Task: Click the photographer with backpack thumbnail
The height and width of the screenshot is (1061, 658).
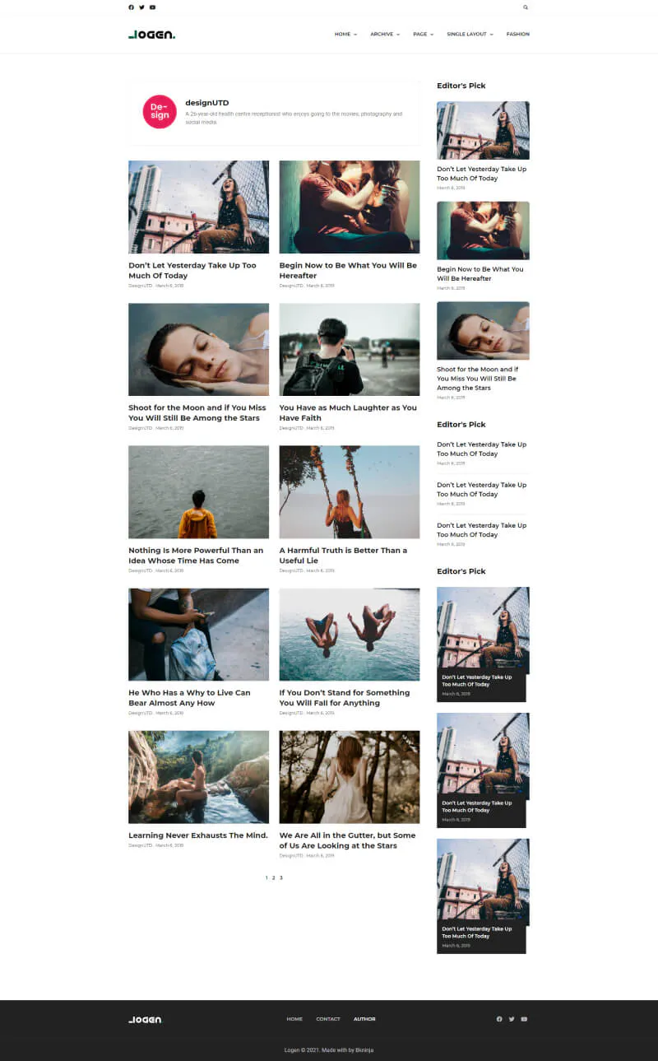Action: [350, 350]
